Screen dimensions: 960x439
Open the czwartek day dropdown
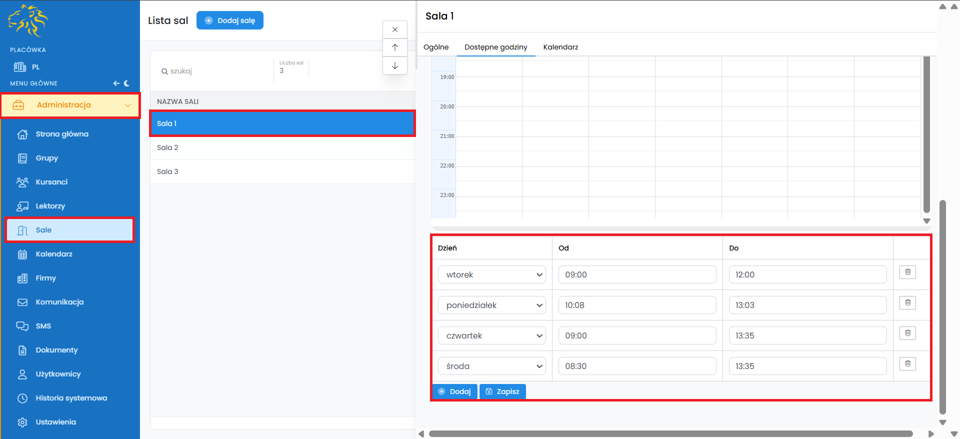(x=491, y=335)
